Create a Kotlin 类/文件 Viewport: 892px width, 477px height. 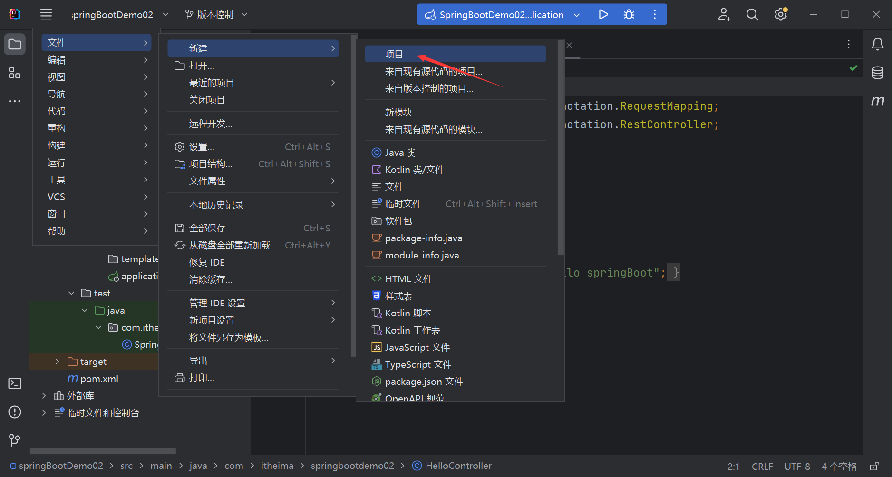456,170
